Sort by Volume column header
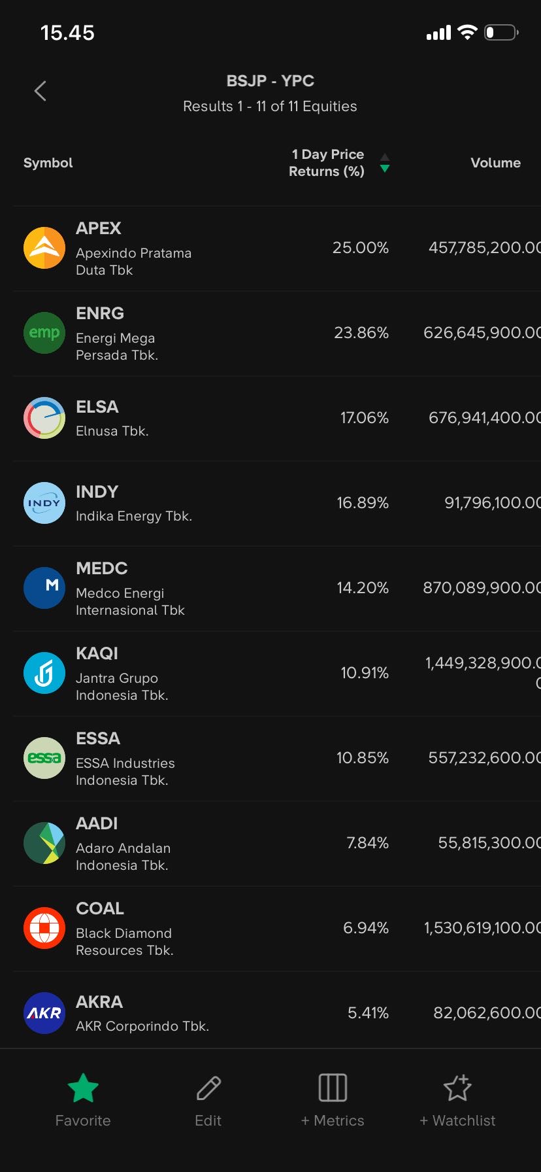Image resolution: width=541 pixels, height=1172 pixels. tap(495, 163)
